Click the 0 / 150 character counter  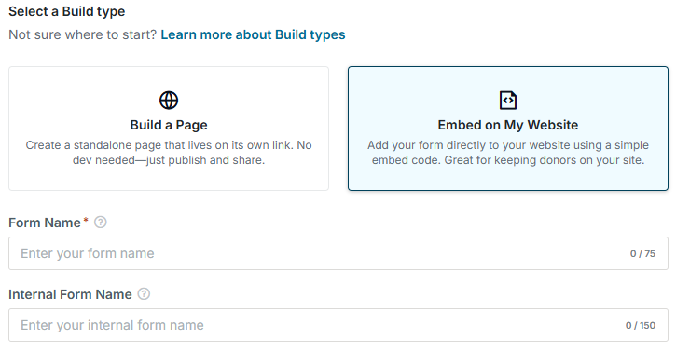coord(641,325)
